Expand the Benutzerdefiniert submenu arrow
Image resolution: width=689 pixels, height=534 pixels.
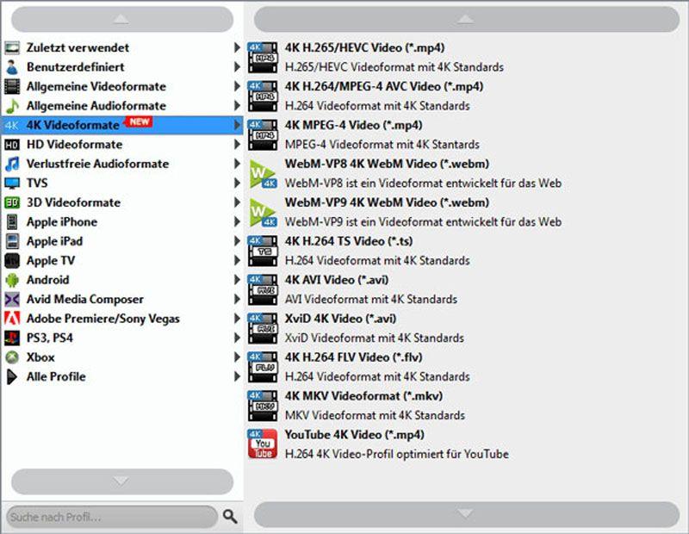[x=239, y=66]
